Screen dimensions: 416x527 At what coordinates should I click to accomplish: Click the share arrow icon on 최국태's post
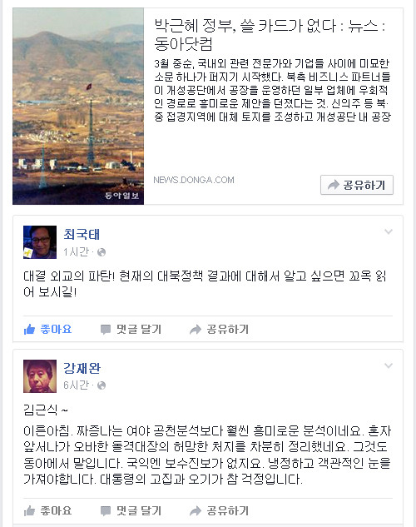(196, 330)
